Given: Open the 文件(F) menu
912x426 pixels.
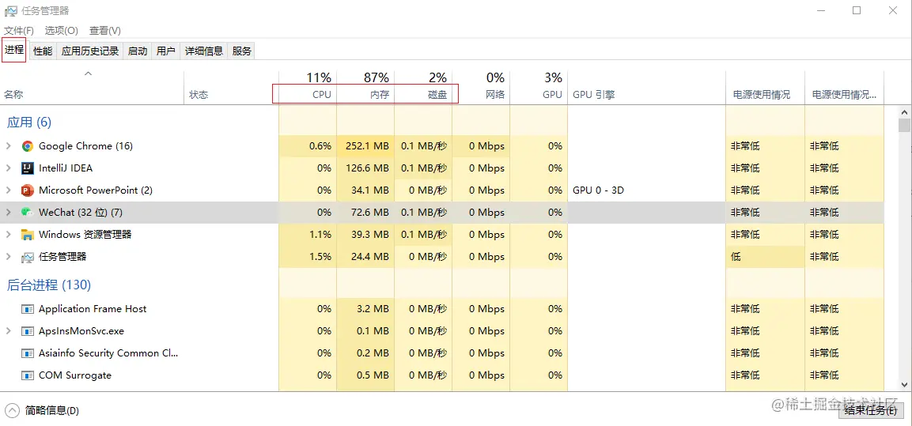Looking at the screenshot, I should [x=19, y=30].
